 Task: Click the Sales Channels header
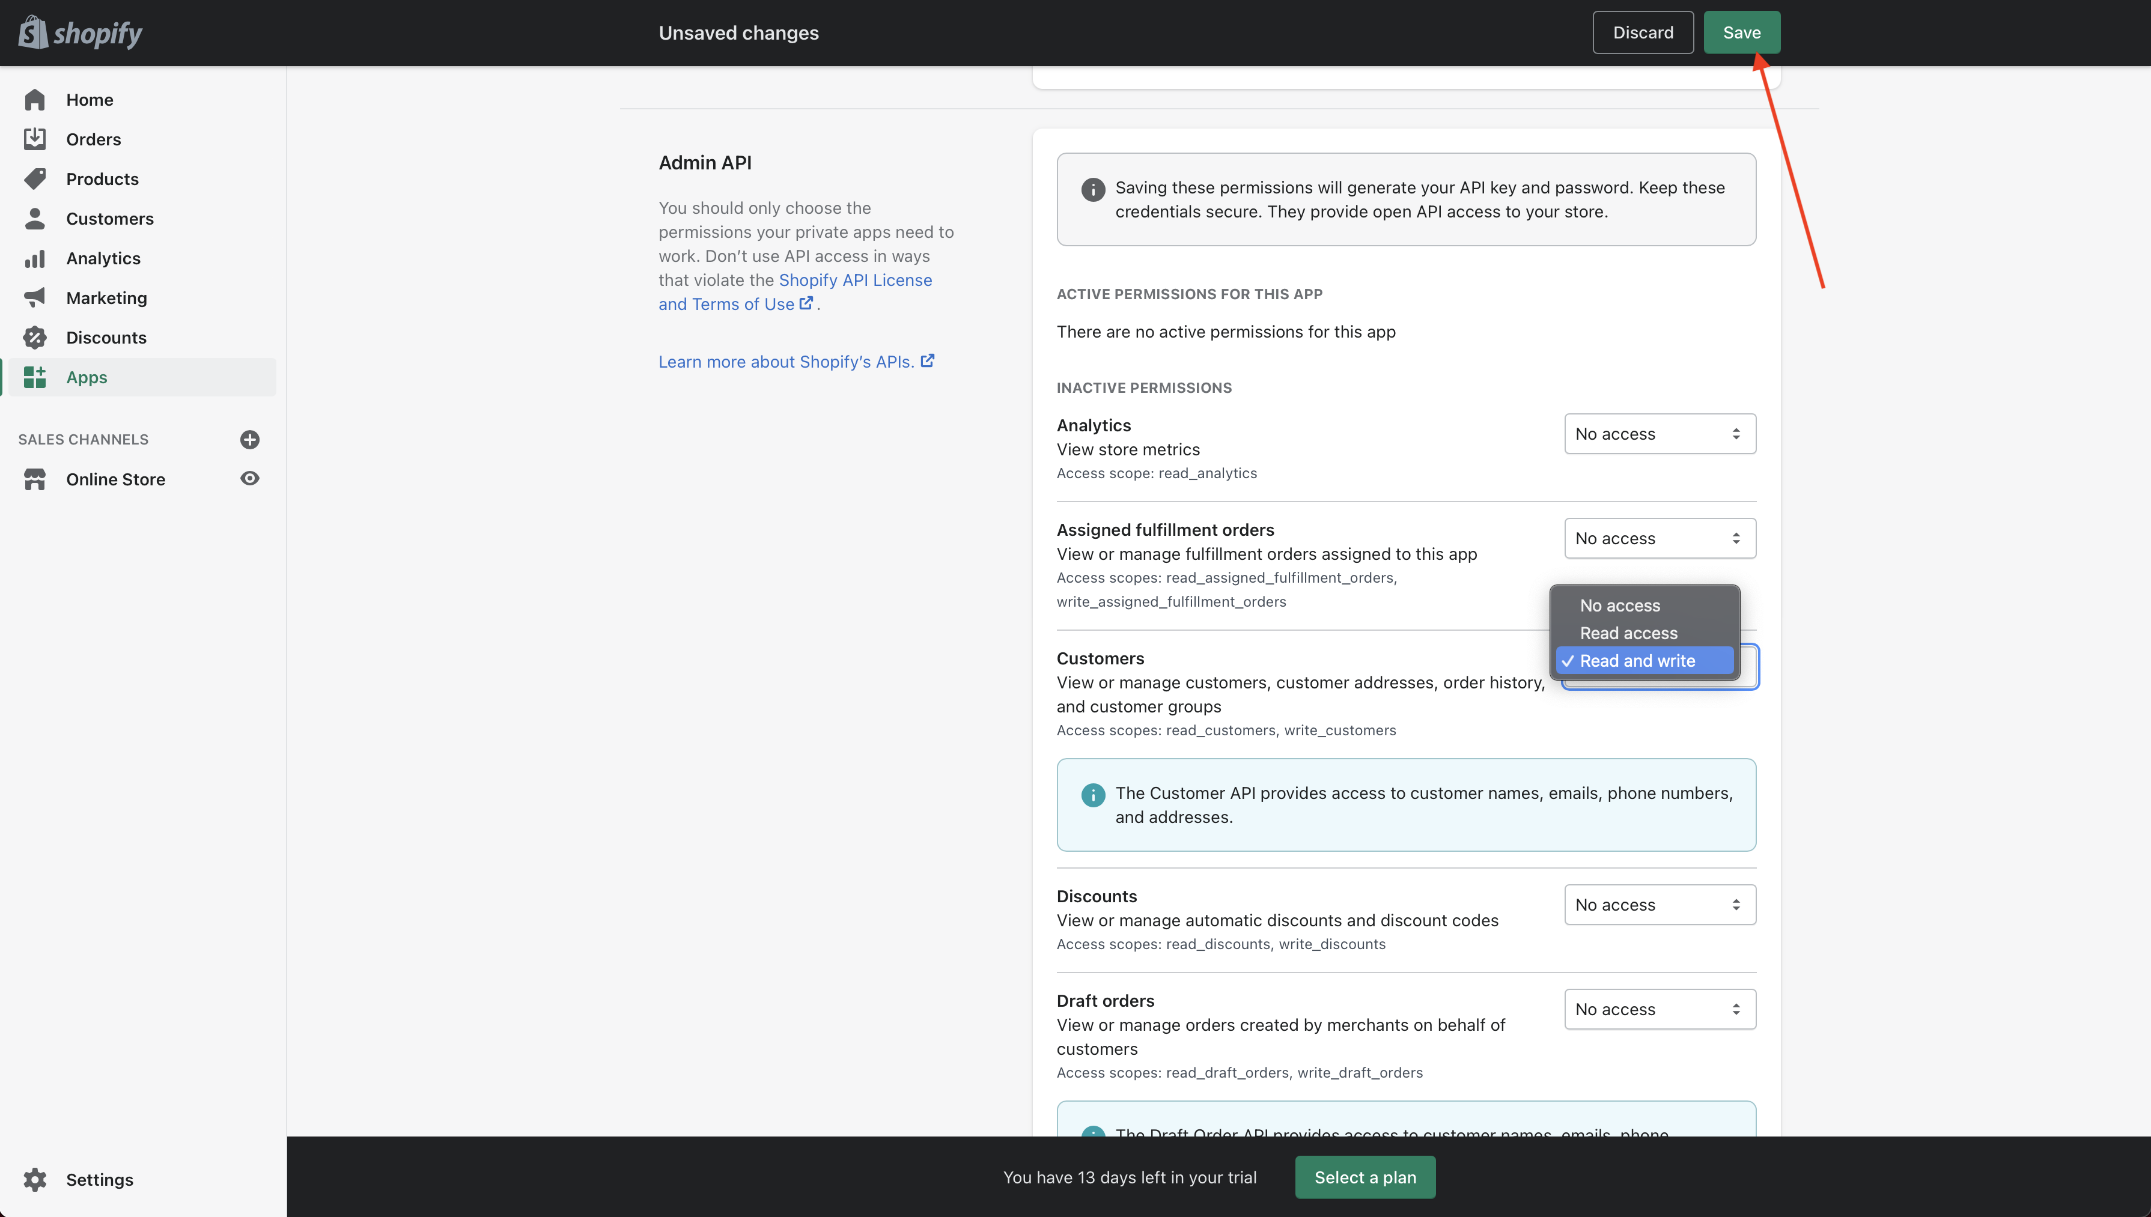pyautogui.click(x=84, y=439)
